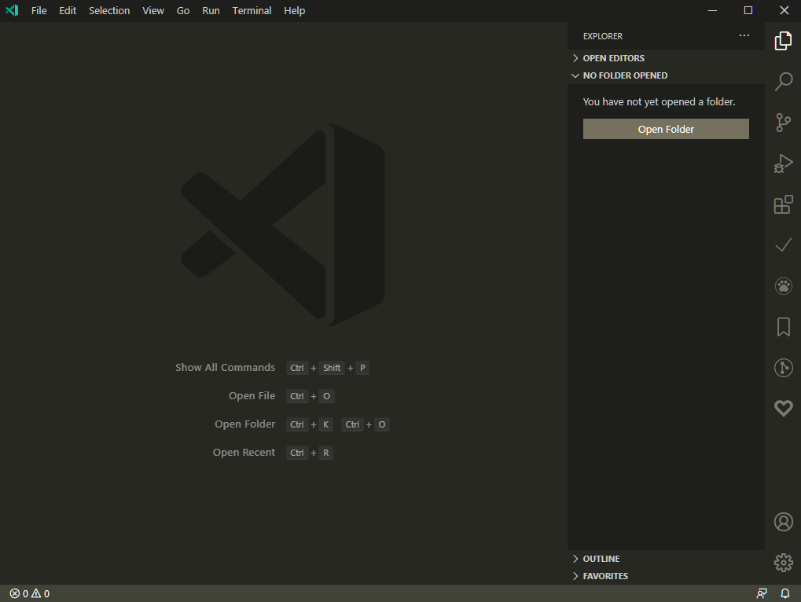This screenshot has height=602, width=801.
Task: Click the errors and warnings indicator
Action: click(29, 593)
